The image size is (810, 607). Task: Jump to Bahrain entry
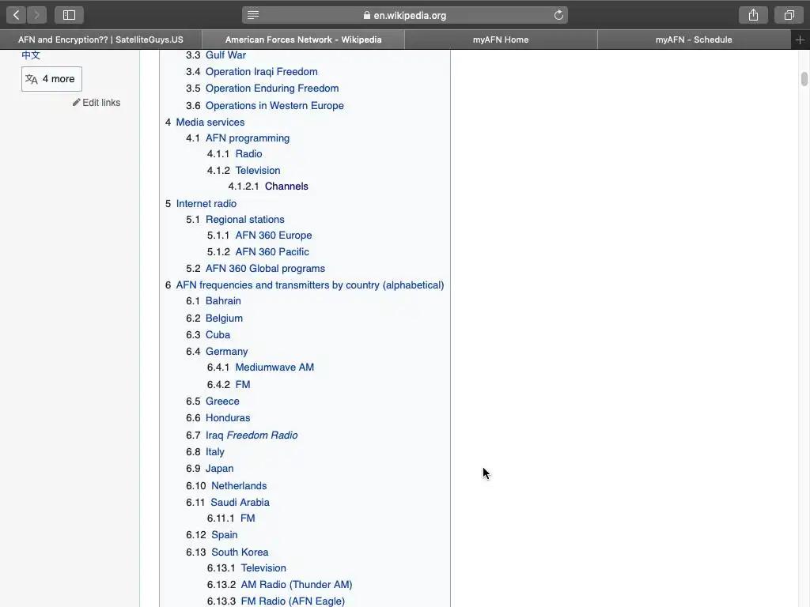pos(223,301)
